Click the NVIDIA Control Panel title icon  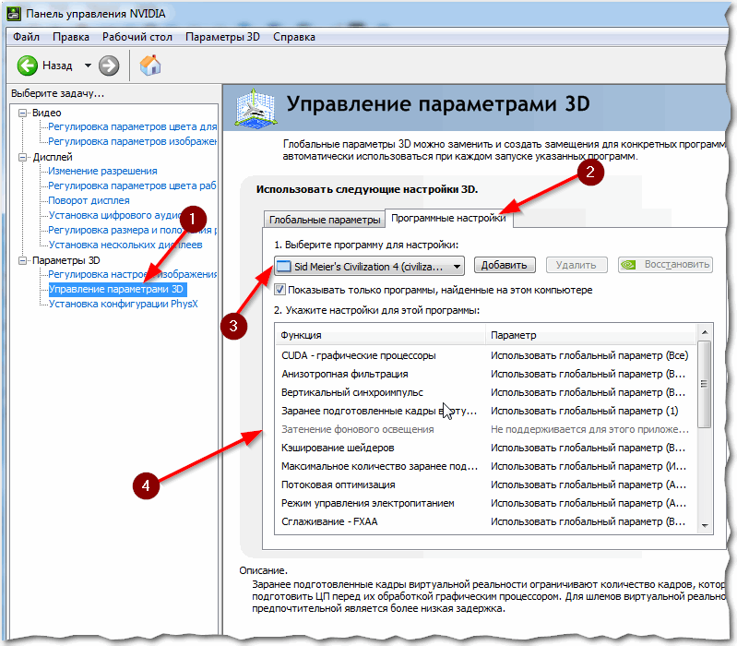[14, 14]
